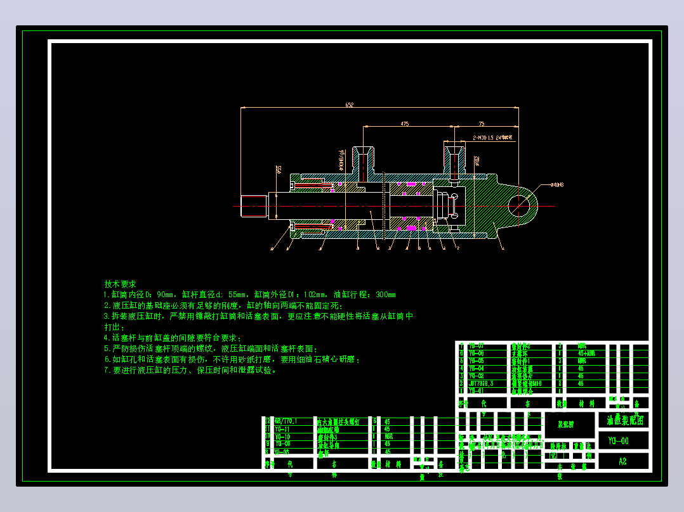This screenshot has height=512, width=684.
Task: Select the φ55 rod diameter dimension
Action: pyautogui.click(x=279, y=169)
